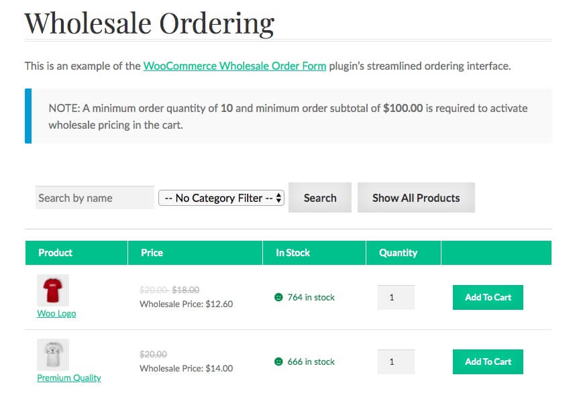Image resolution: width=577 pixels, height=393 pixels.
Task: Click the smiley icon beside 666 in stock
Action: click(278, 361)
